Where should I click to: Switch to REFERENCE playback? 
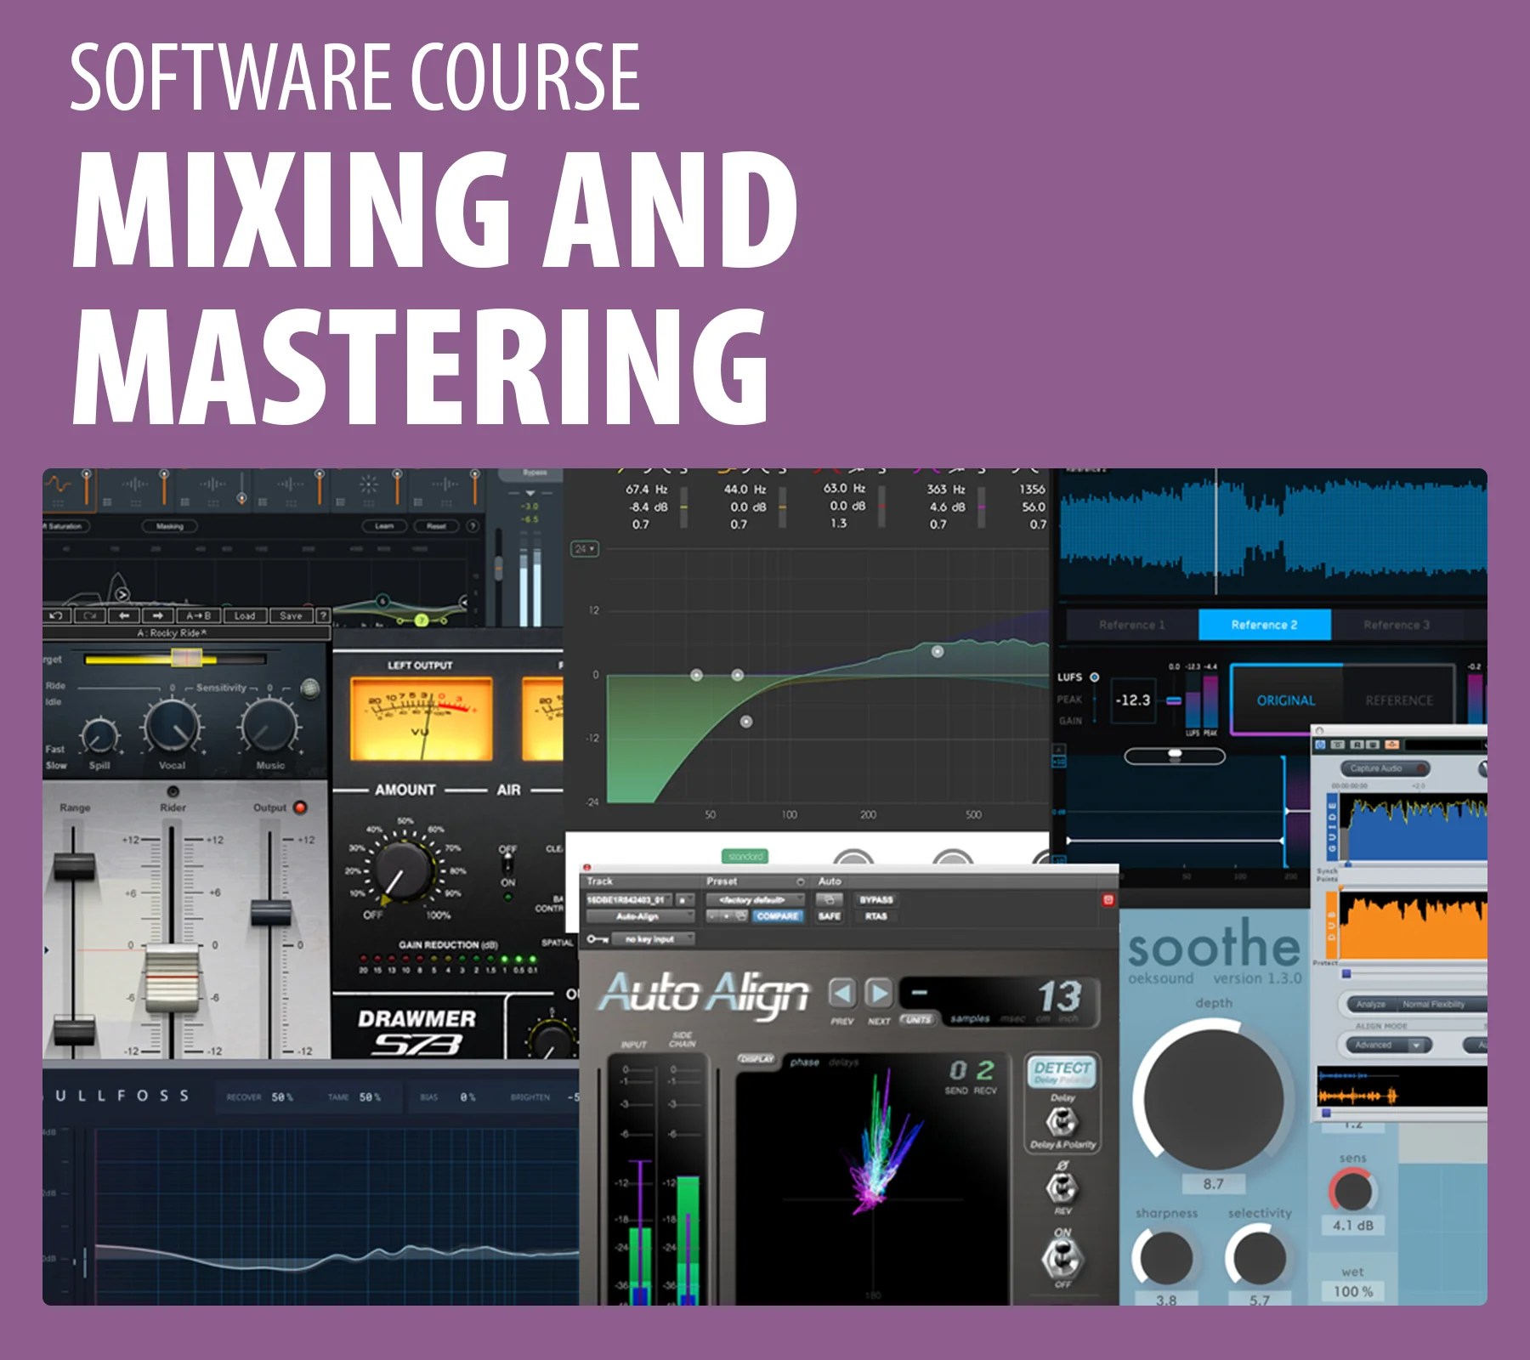click(x=1399, y=700)
